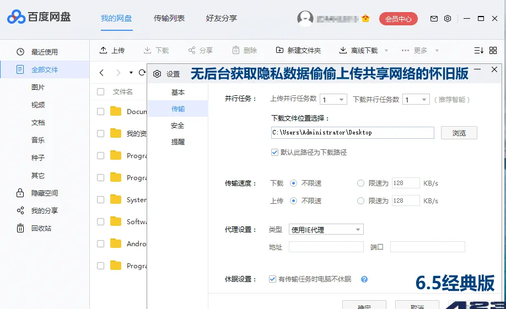506x309 pixels.
Task: Click the offline download icon
Action: point(343,50)
